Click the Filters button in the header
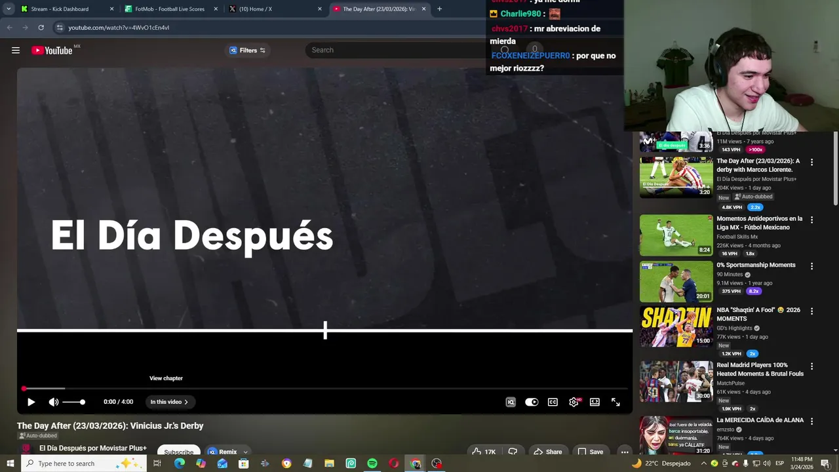This screenshot has height=472, width=839. pyautogui.click(x=247, y=50)
